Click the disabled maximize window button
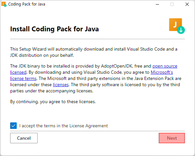This screenshot has height=156, width=195. click(172, 4)
